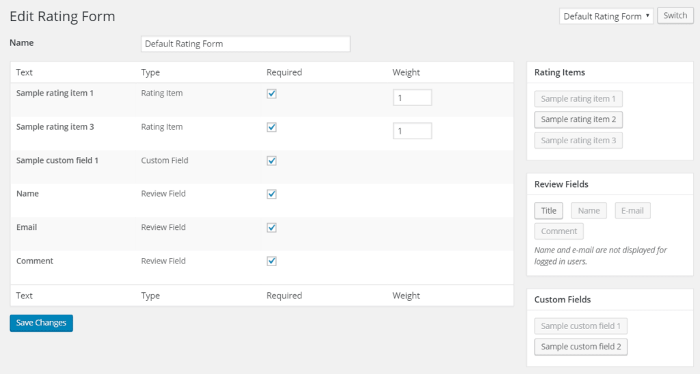This screenshot has width=700, height=374.
Task: Add the Title review field
Action: 548,211
